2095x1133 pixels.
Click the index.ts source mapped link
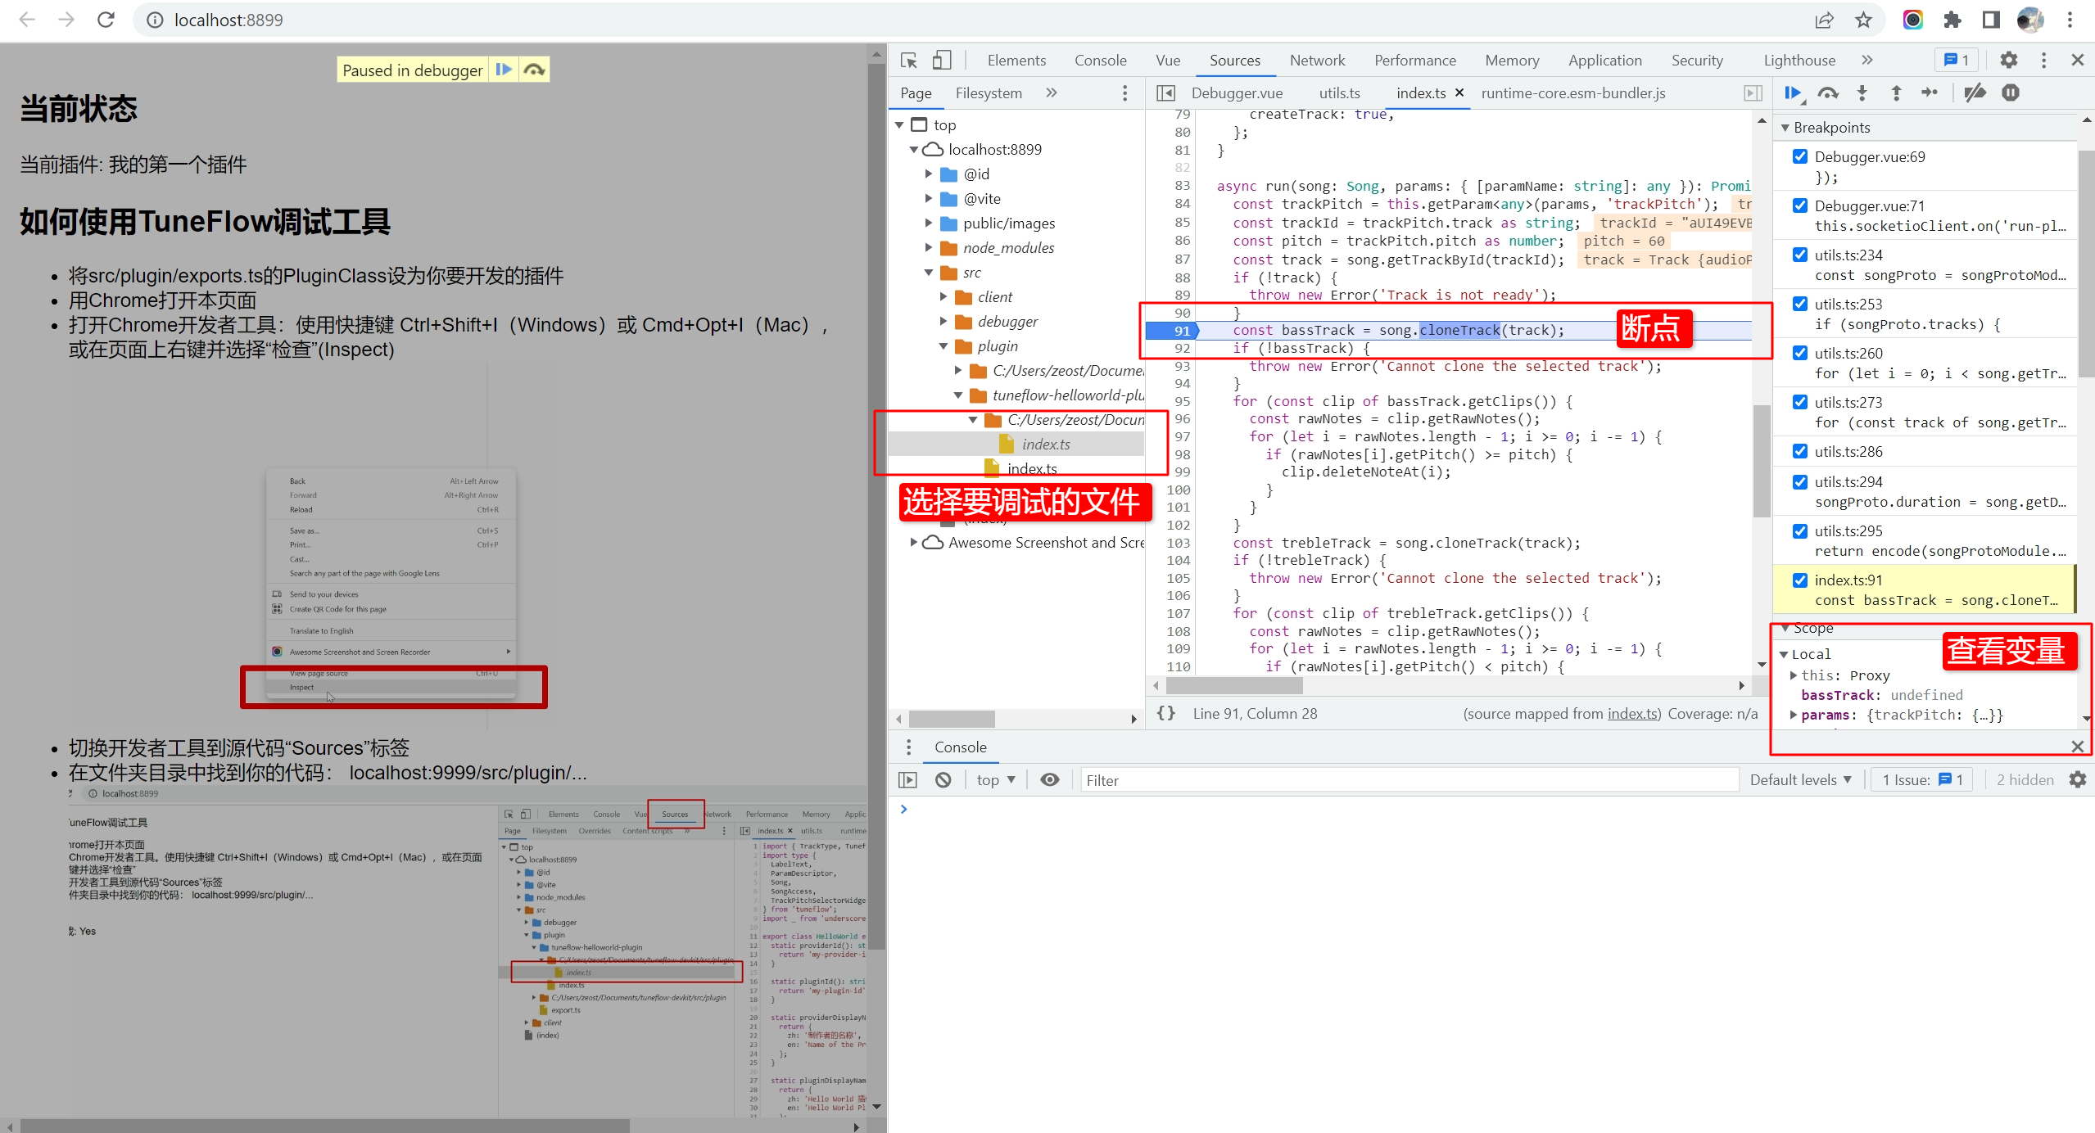[x=1633, y=714]
